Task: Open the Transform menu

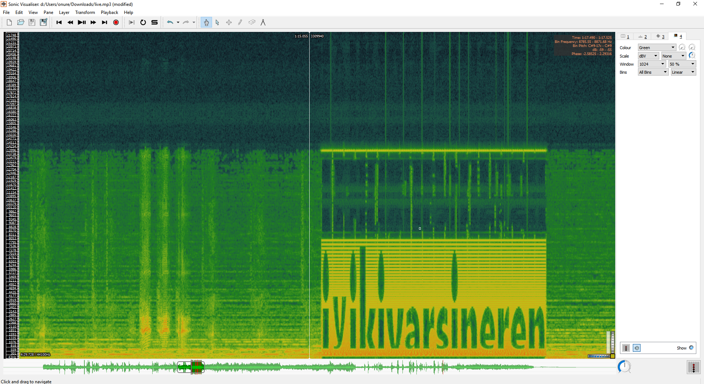Action: tap(85, 12)
